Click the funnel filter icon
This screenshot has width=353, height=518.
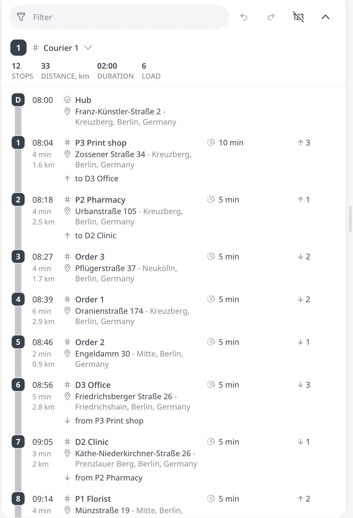(x=21, y=17)
